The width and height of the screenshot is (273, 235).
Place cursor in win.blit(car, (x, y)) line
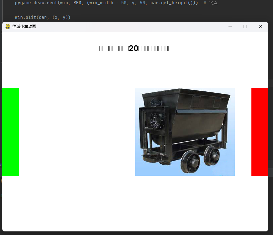click(43, 17)
